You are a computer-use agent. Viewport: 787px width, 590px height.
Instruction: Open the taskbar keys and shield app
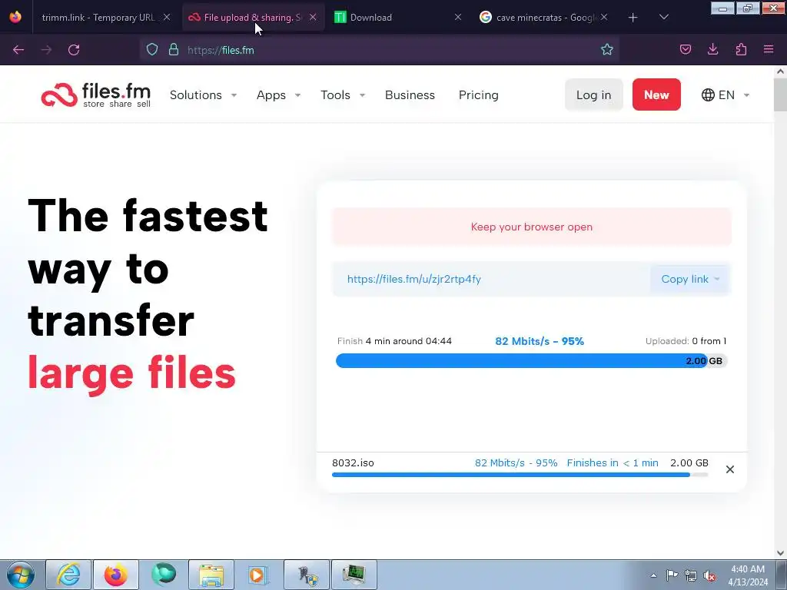(307, 575)
